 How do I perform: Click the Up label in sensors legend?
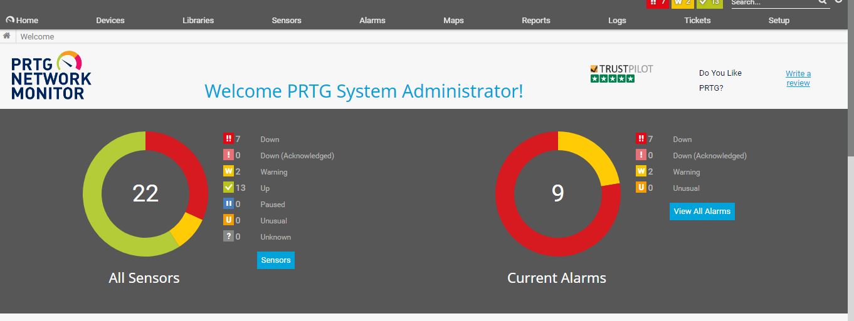265,188
